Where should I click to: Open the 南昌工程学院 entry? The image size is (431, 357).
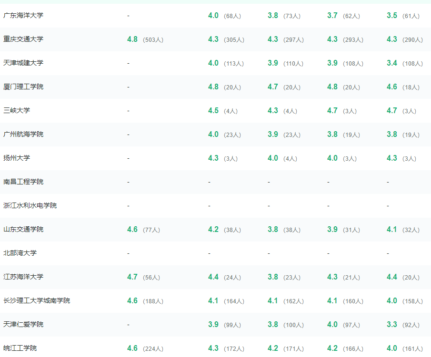coord(23,182)
